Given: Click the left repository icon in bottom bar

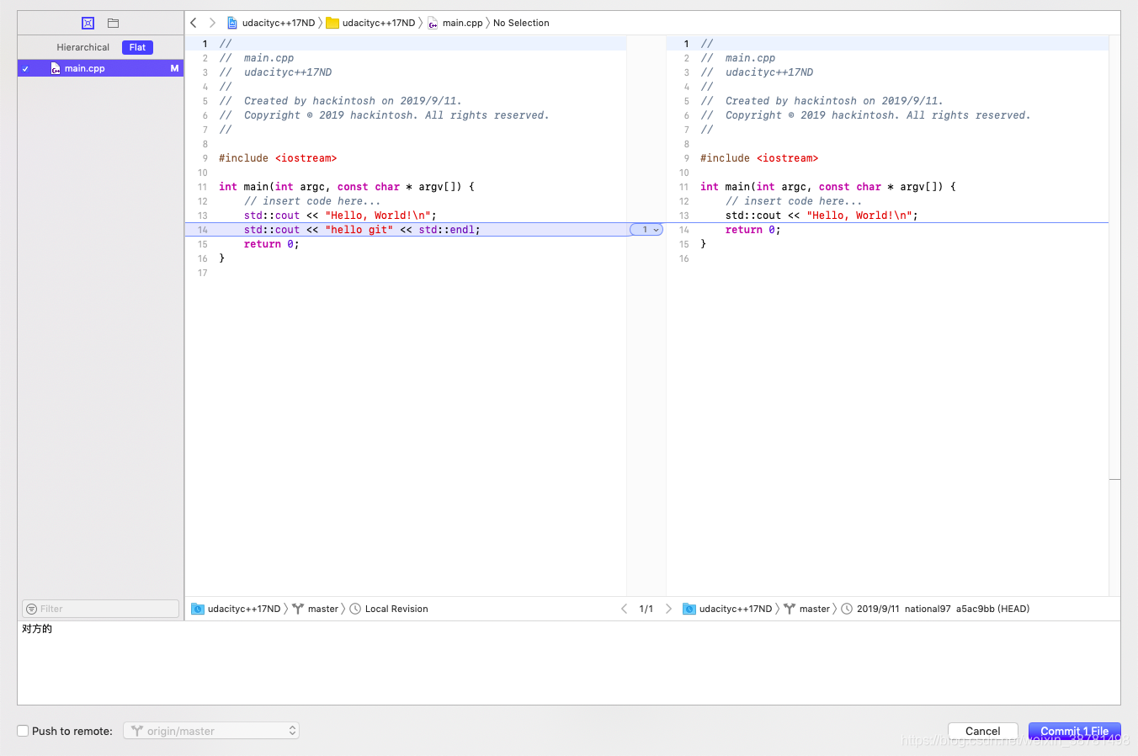Looking at the screenshot, I should pyautogui.click(x=198, y=609).
